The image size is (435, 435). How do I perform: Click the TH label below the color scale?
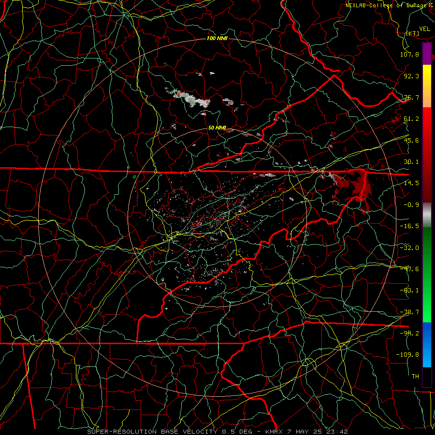(x=415, y=377)
